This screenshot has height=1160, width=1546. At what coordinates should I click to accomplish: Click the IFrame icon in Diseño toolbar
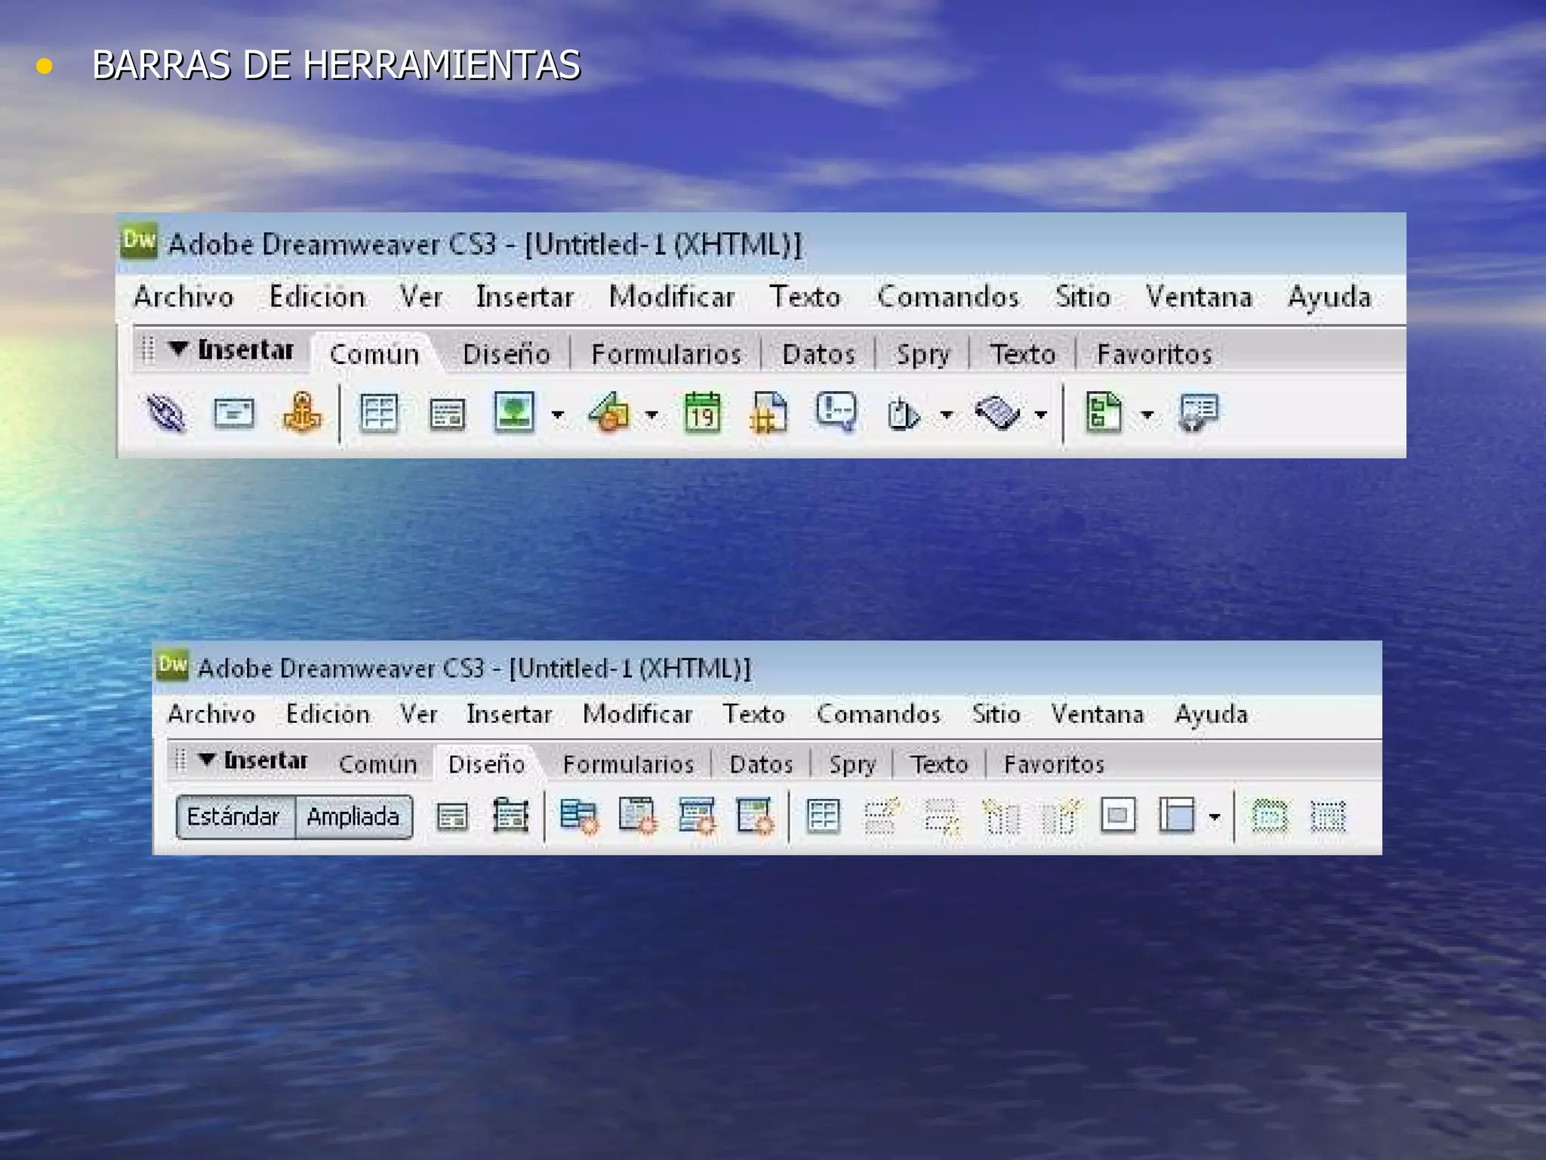click(1118, 816)
